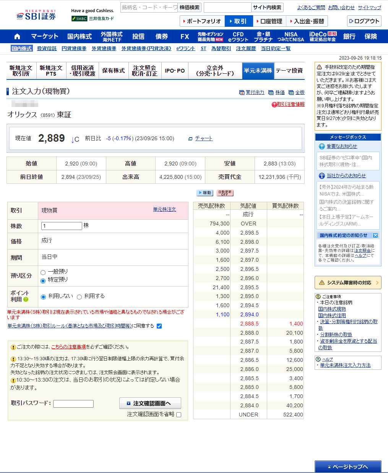Click the 注文確認画面へ button

[x=150, y=403]
